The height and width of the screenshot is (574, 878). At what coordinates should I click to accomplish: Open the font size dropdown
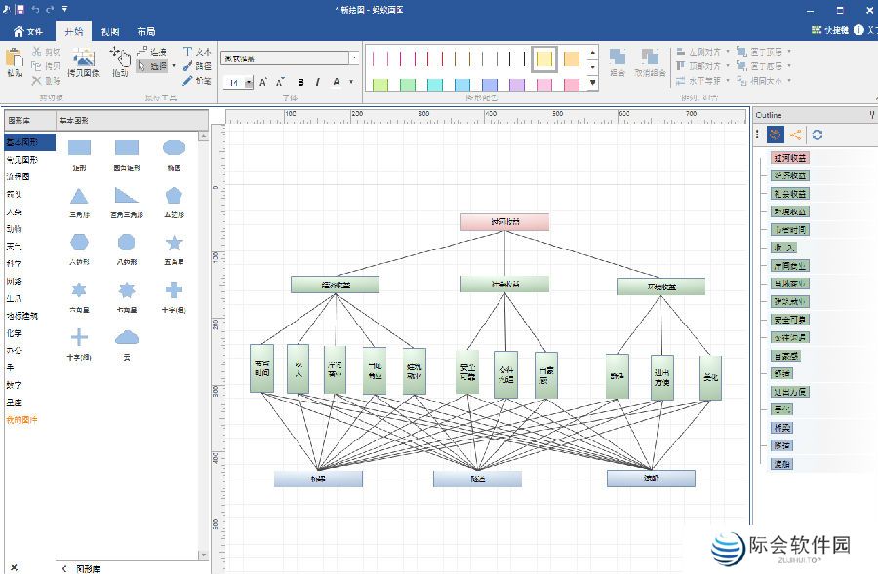point(248,83)
